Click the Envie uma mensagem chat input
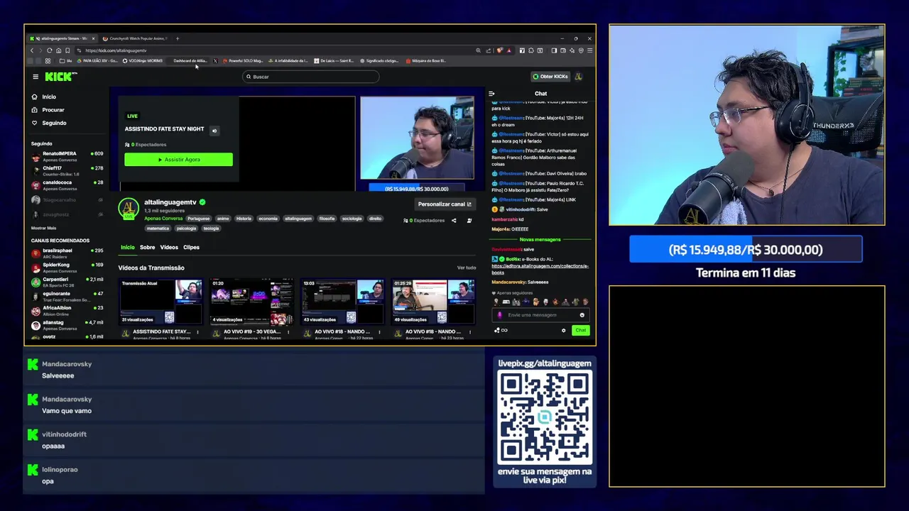 540,315
